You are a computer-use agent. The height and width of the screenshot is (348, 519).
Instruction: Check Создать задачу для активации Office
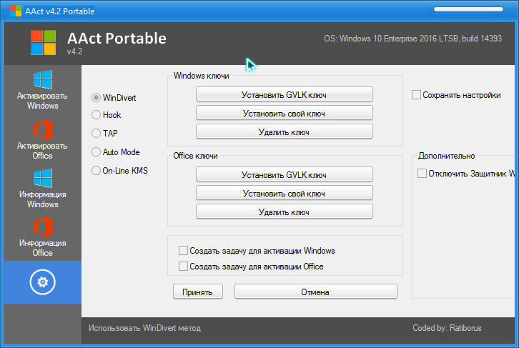coord(184,267)
